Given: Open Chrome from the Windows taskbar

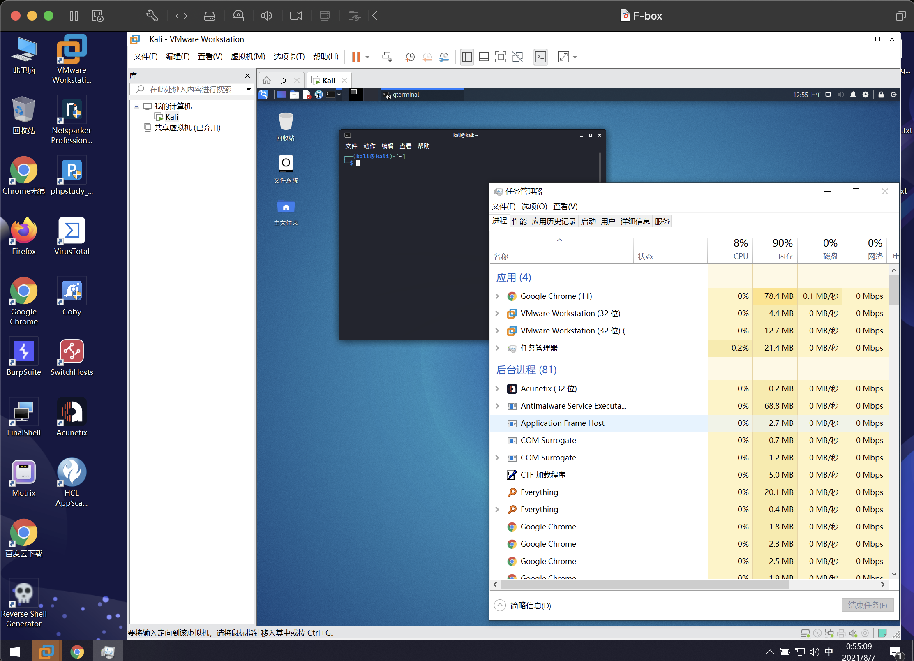Looking at the screenshot, I should tap(77, 652).
